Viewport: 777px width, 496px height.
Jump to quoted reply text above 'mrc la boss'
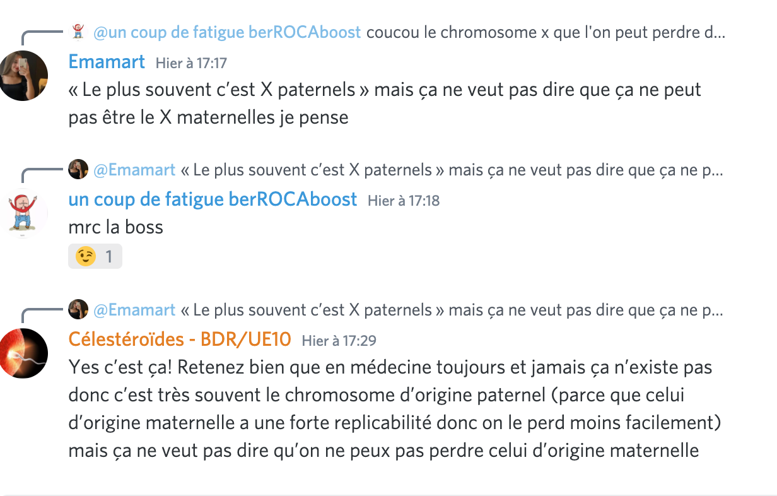452,170
